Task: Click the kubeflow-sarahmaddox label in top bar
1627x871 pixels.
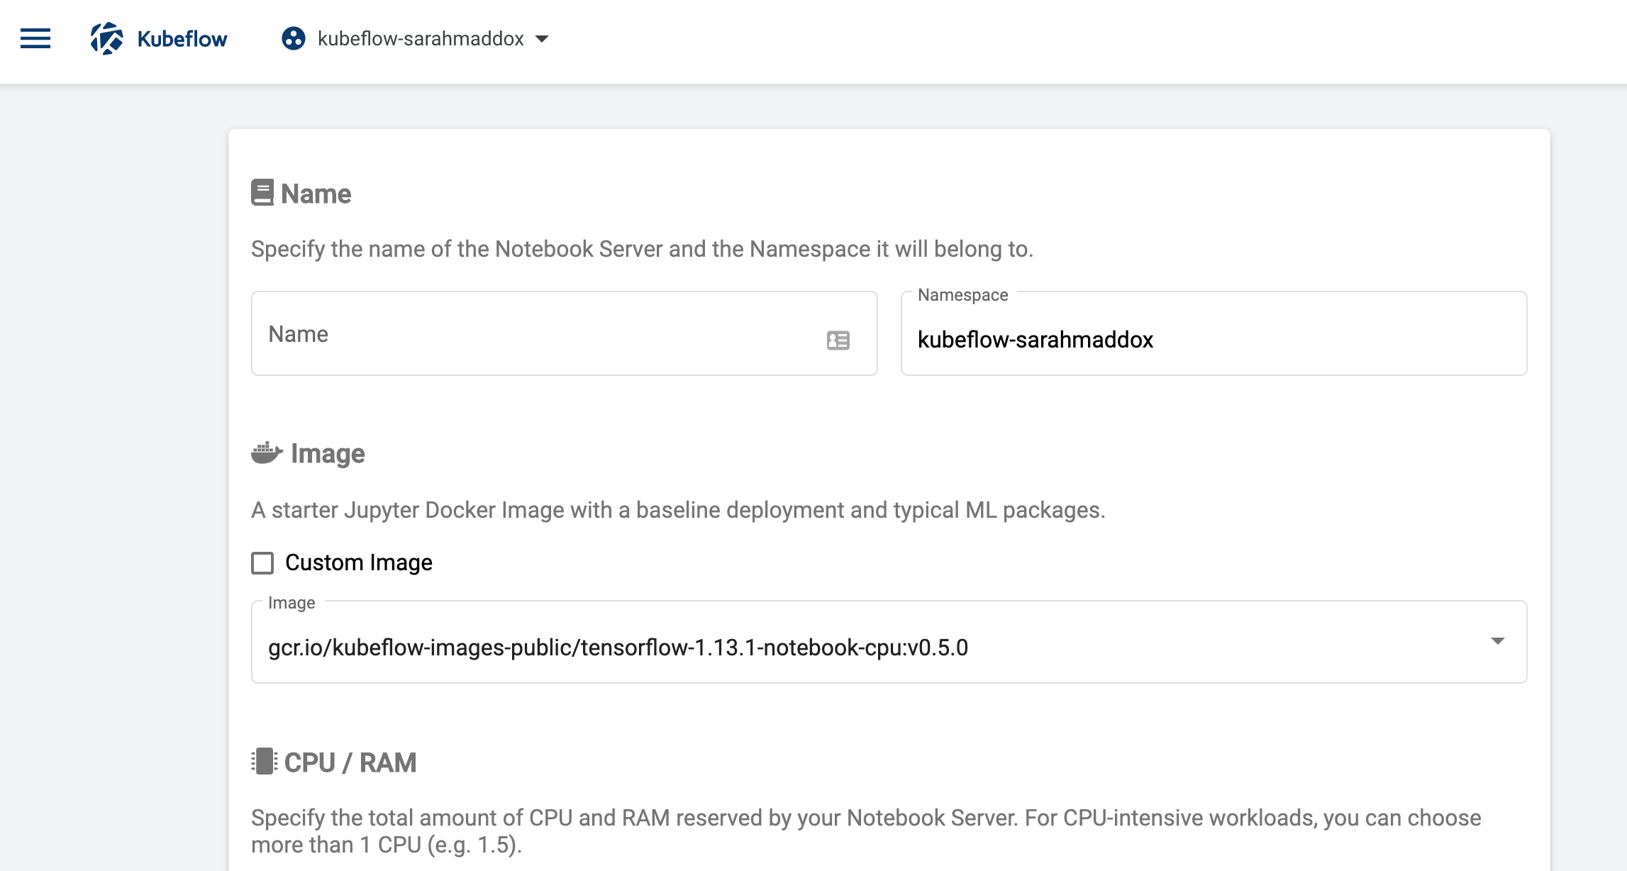Action: 421,39
